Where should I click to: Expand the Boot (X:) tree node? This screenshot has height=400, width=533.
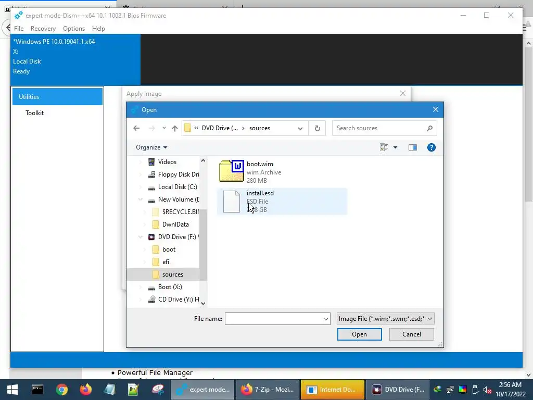point(141,287)
